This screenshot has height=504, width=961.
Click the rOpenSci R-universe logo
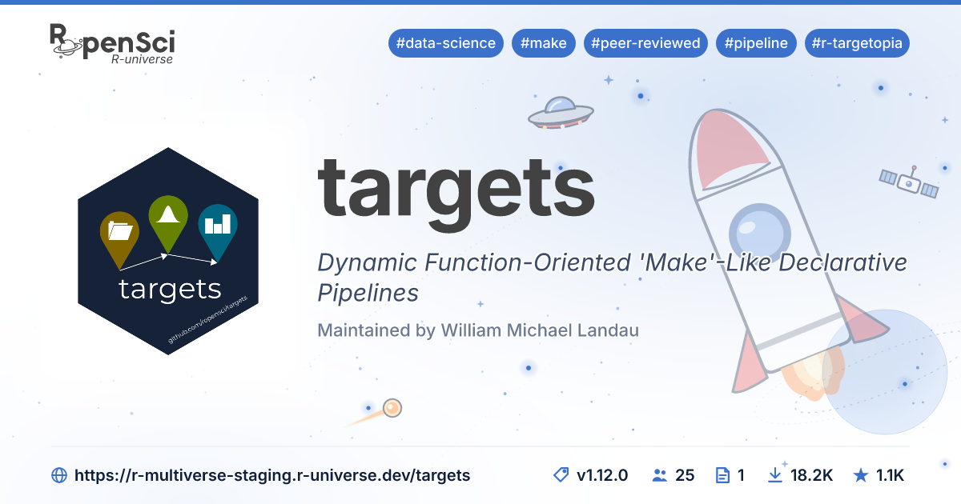point(112,44)
